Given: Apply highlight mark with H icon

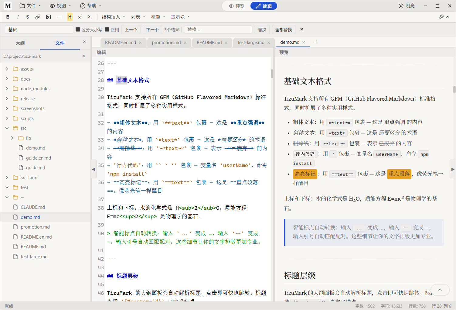Looking at the screenshot, I should click(x=70, y=17).
